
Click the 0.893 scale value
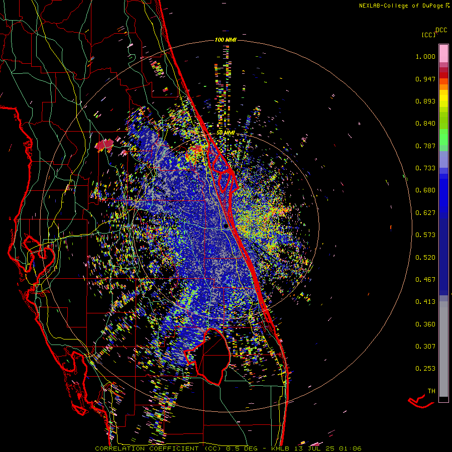(425, 101)
